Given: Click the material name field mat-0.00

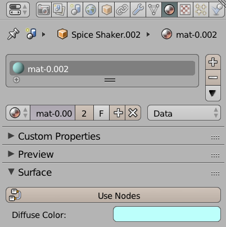Looking at the screenshot, I should [53, 113].
